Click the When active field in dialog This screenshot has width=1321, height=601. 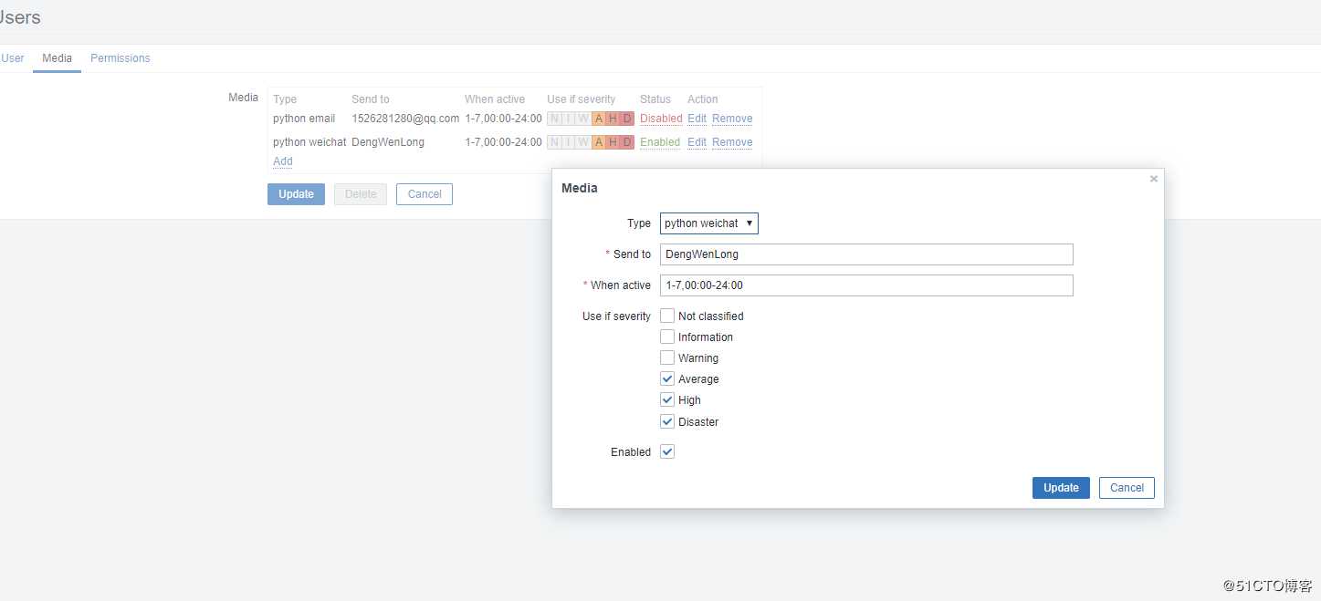coord(866,285)
